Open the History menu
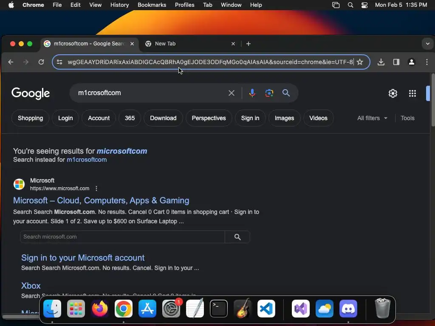The width and height of the screenshot is (435, 326). pos(119,5)
